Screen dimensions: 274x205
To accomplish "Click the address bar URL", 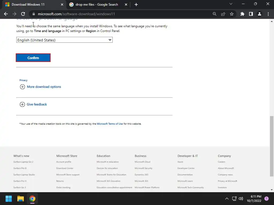I will (76, 14).
